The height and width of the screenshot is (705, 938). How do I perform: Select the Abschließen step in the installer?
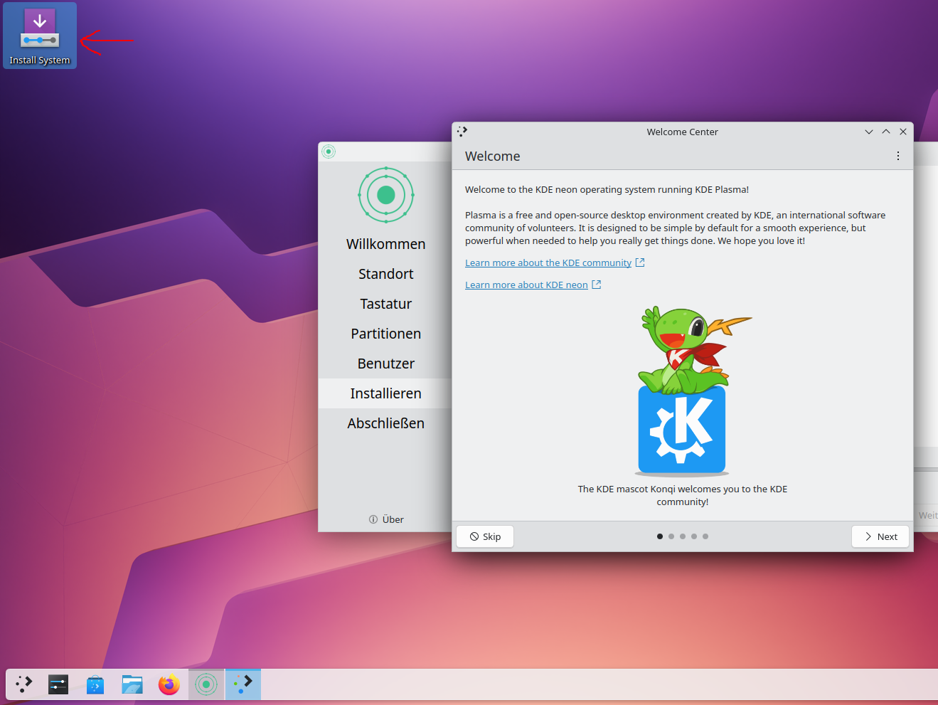(385, 423)
